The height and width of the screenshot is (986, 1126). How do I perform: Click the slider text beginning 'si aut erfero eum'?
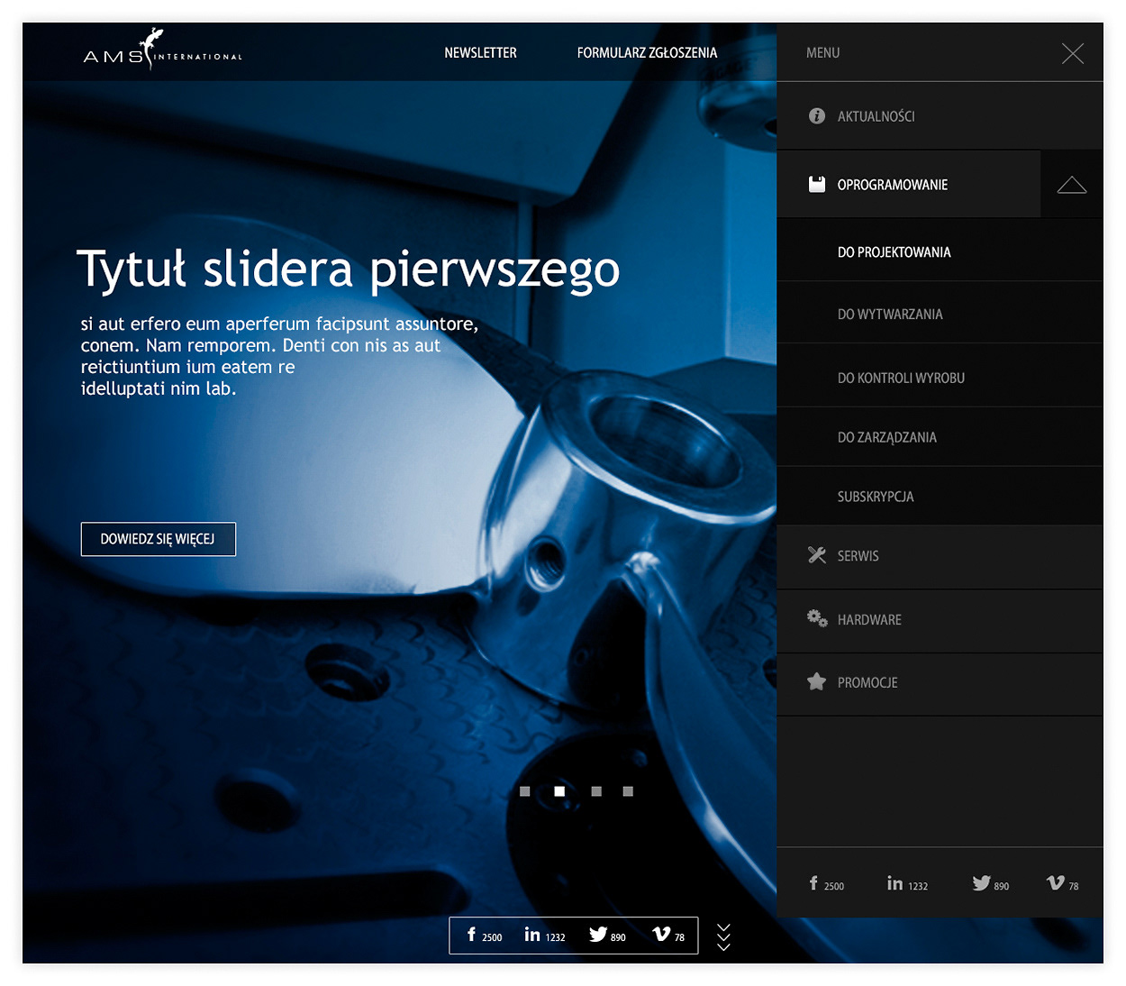tap(279, 356)
